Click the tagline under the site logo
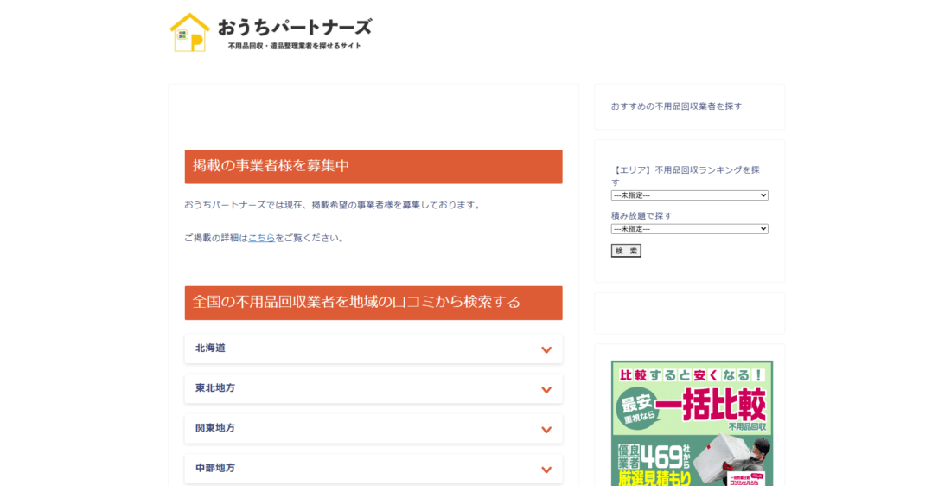 (294, 46)
